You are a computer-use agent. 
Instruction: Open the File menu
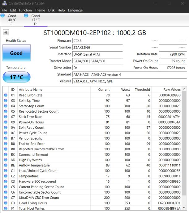tap(4, 10)
